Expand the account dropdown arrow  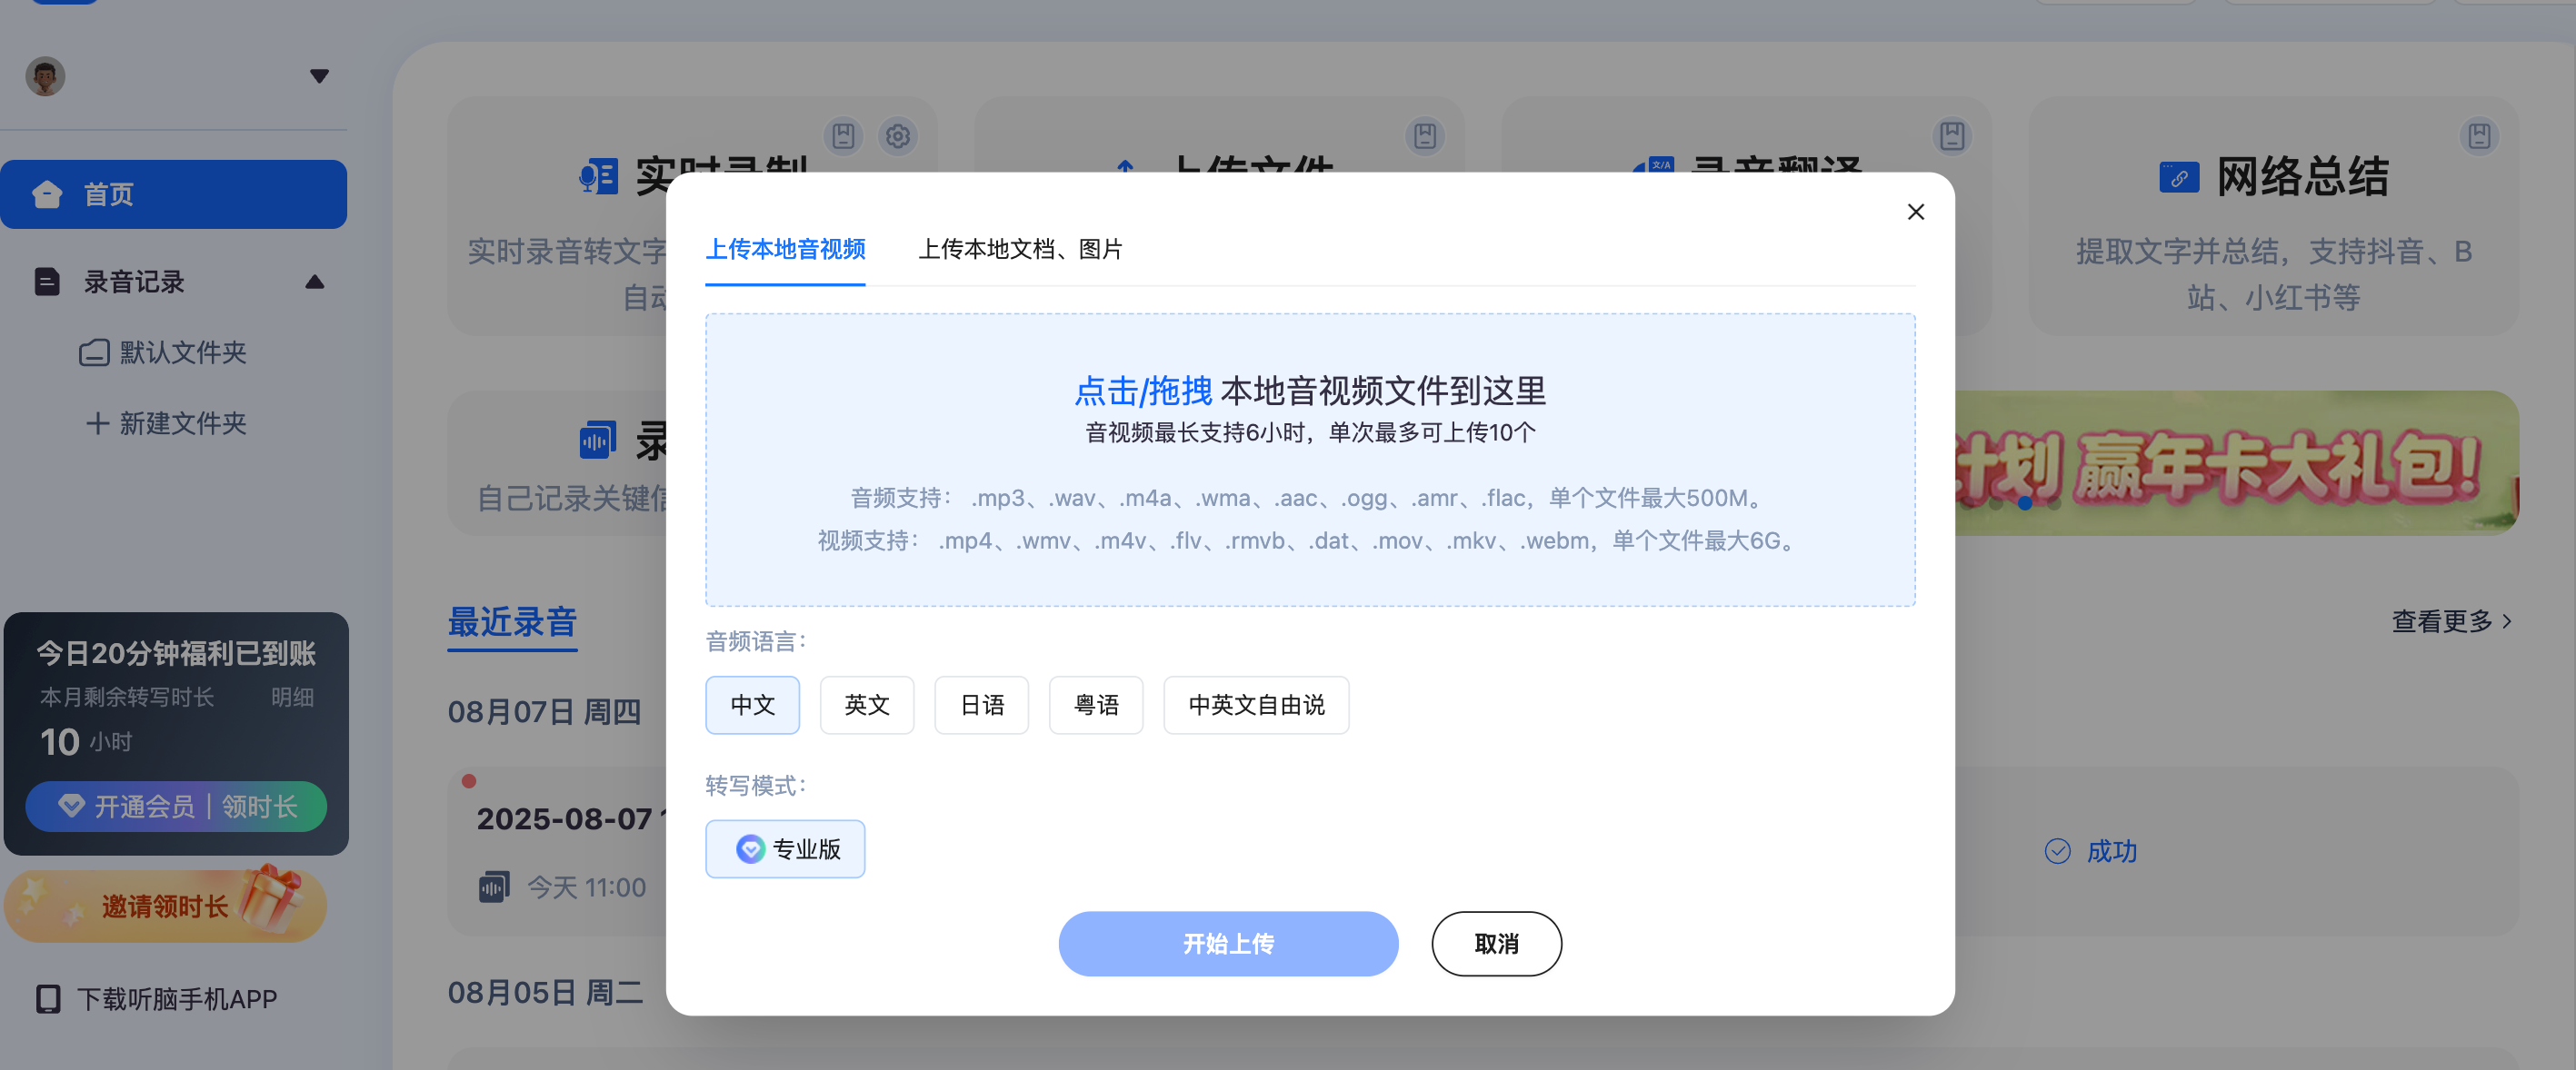click(319, 76)
